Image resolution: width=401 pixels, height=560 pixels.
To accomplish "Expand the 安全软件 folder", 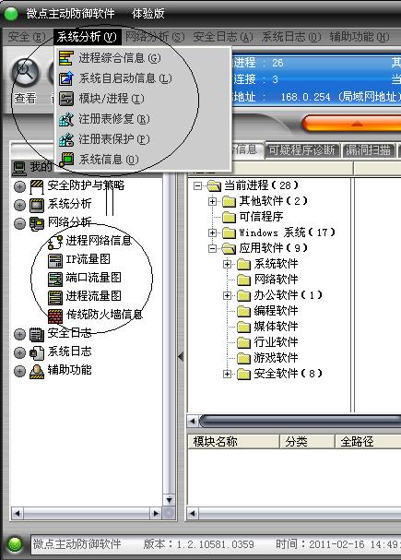I will pyautogui.click(x=228, y=374).
